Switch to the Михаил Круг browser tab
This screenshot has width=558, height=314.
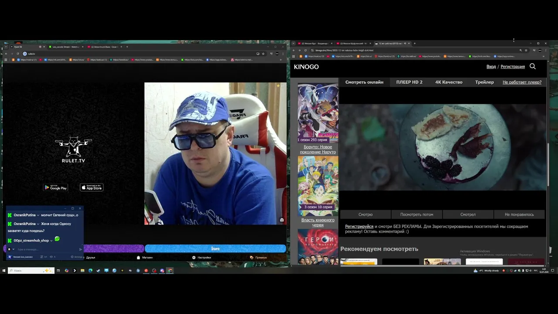pos(314,43)
